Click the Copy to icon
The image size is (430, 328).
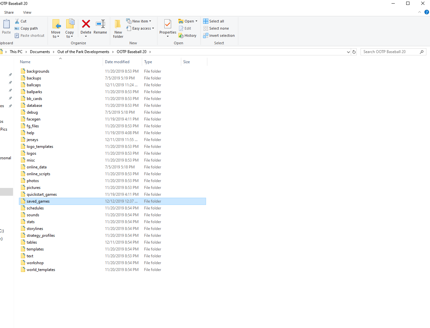pos(70,24)
